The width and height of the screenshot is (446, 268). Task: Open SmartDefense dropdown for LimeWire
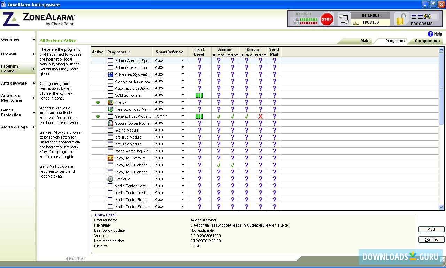(183, 179)
